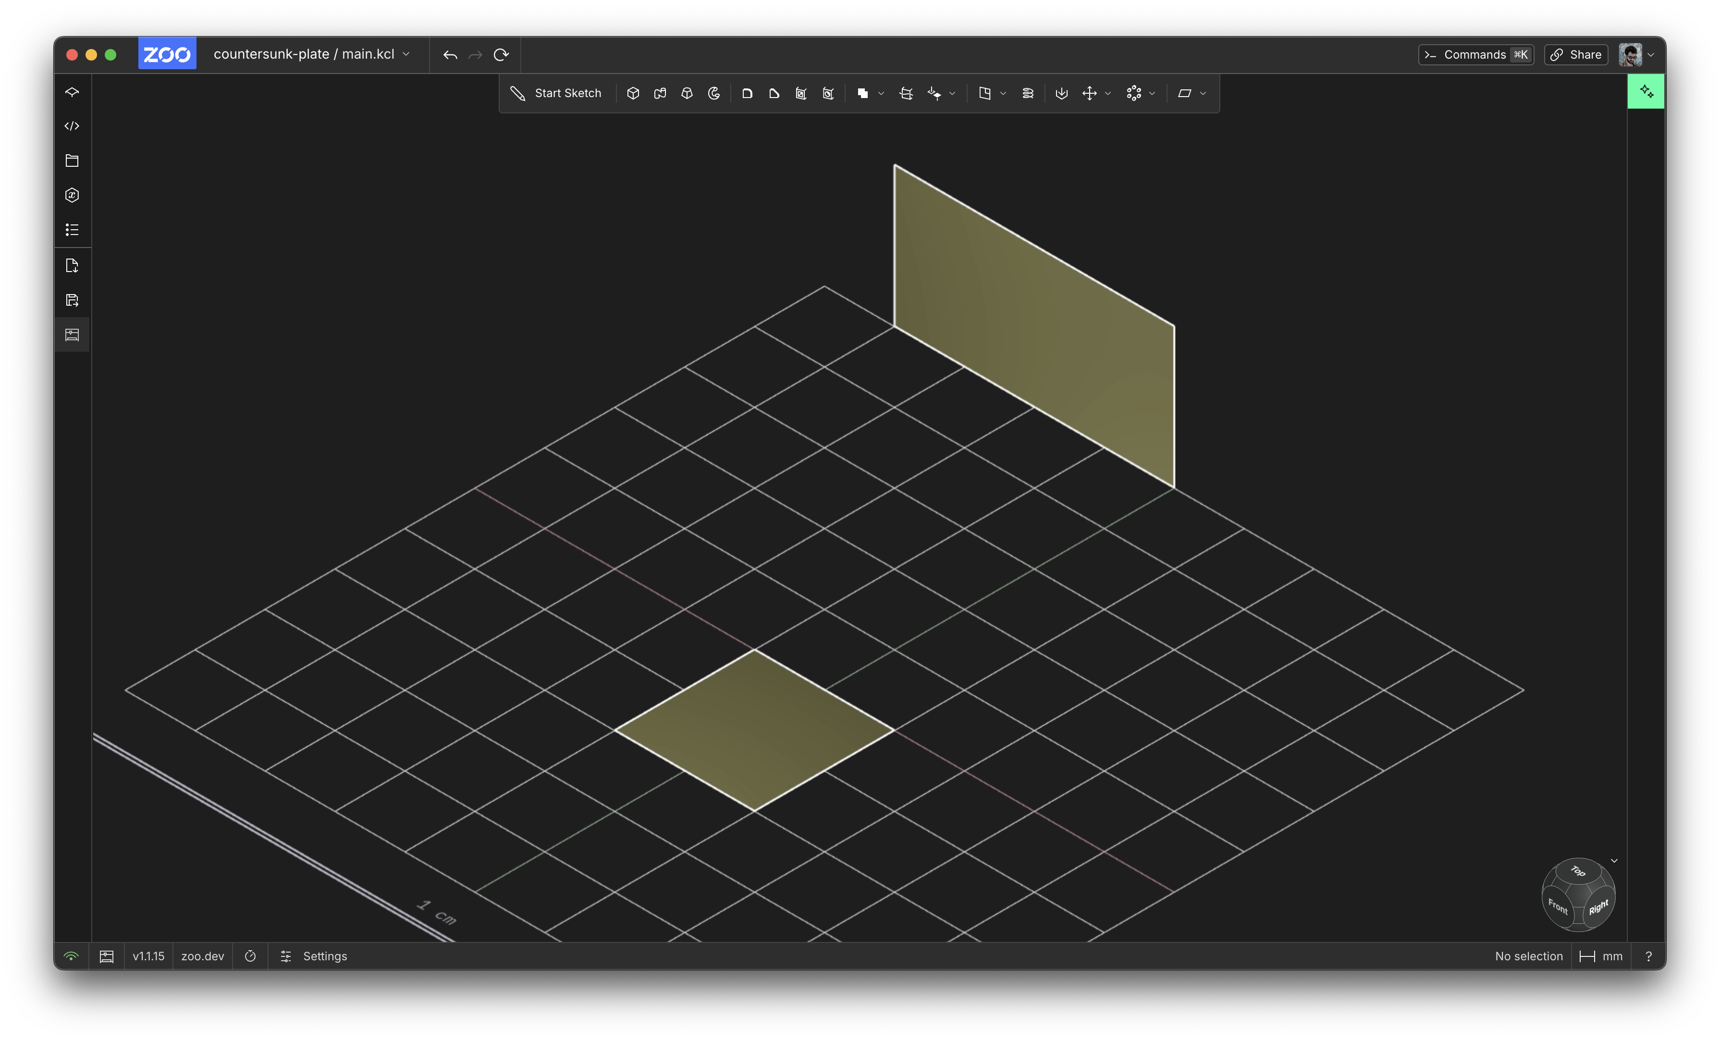Select the Chamfer tool
Screen dimensions: 1720x1041
(x=774, y=93)
